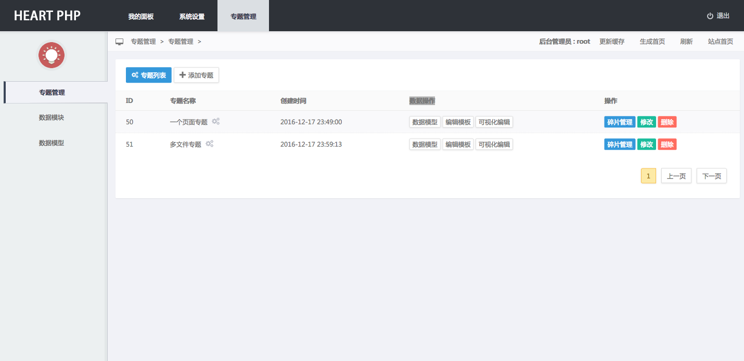Click the second 专题管理 breadcrumb
The width and height of the screenshot is (744, 361).
(x=181, y=42)
